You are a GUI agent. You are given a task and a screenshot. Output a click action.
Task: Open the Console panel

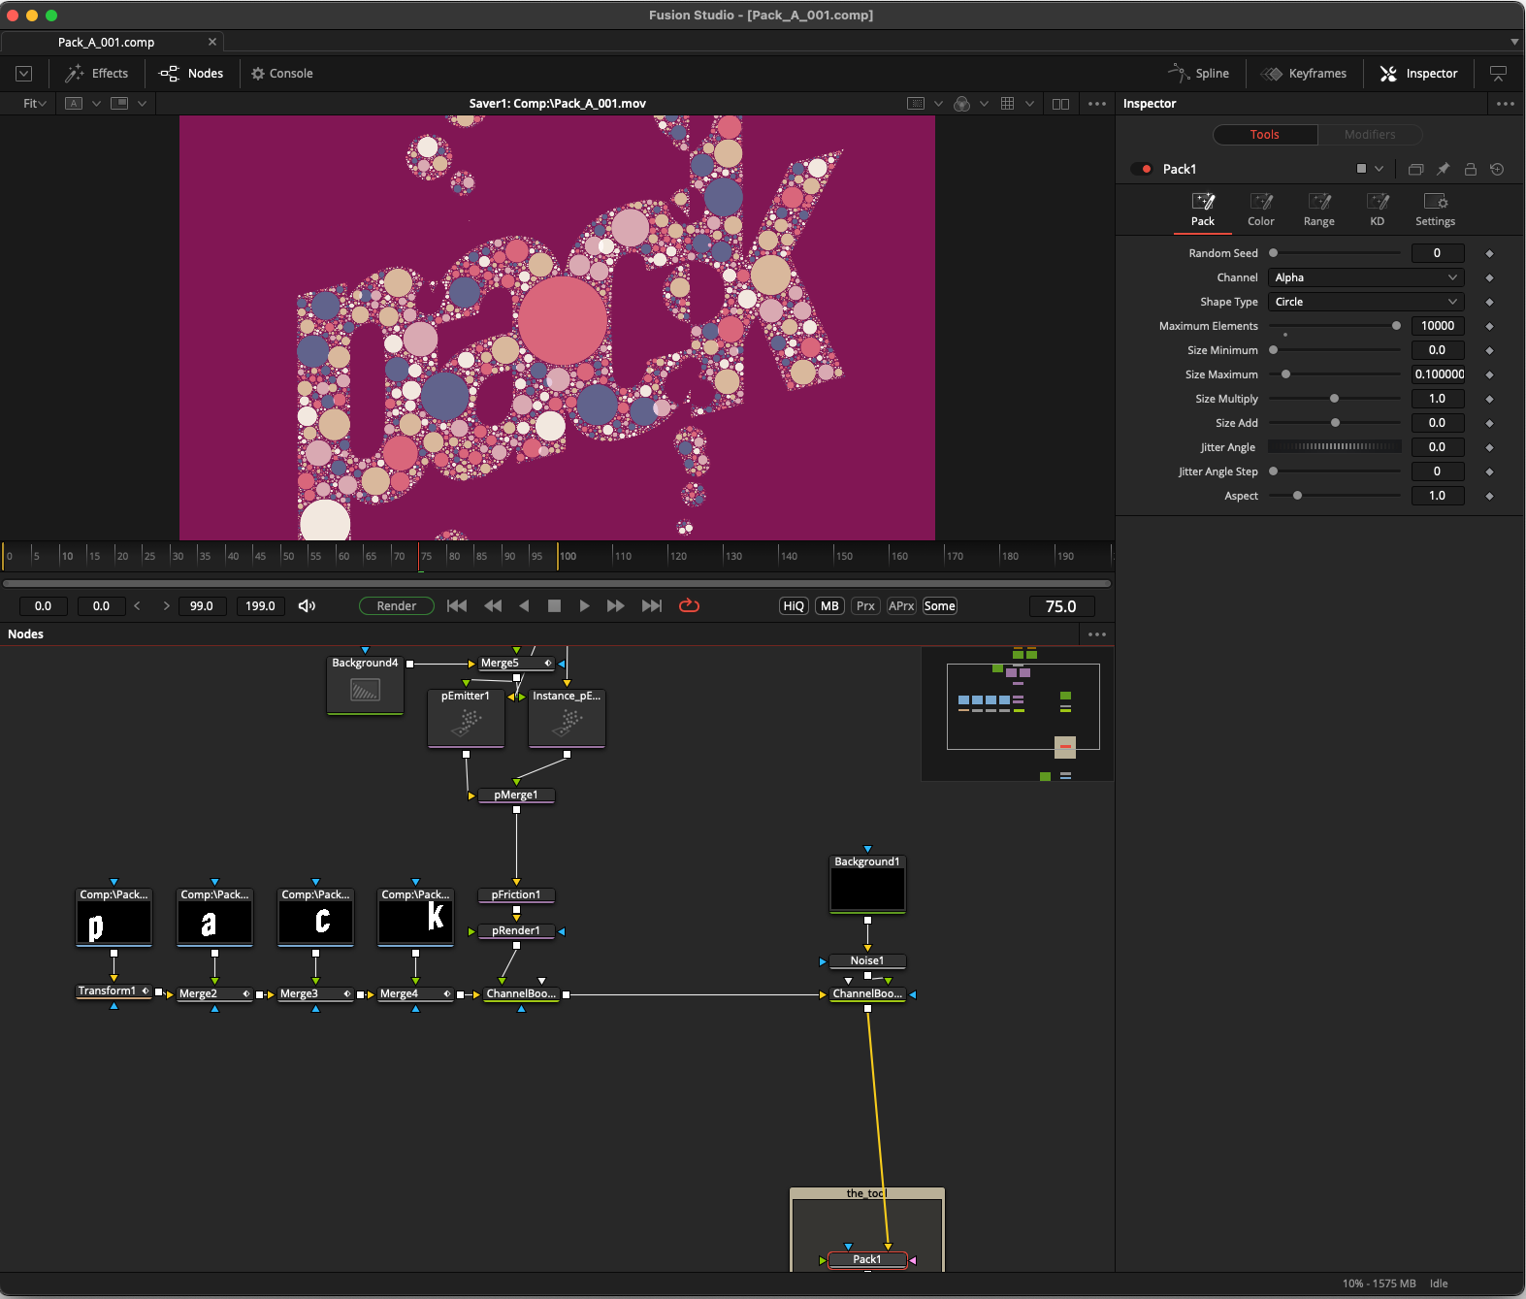pyautogui.click(x=281, y=74)
